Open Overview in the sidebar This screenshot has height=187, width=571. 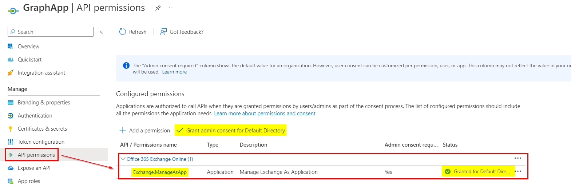pyautogui.click(x=28, y=47)
